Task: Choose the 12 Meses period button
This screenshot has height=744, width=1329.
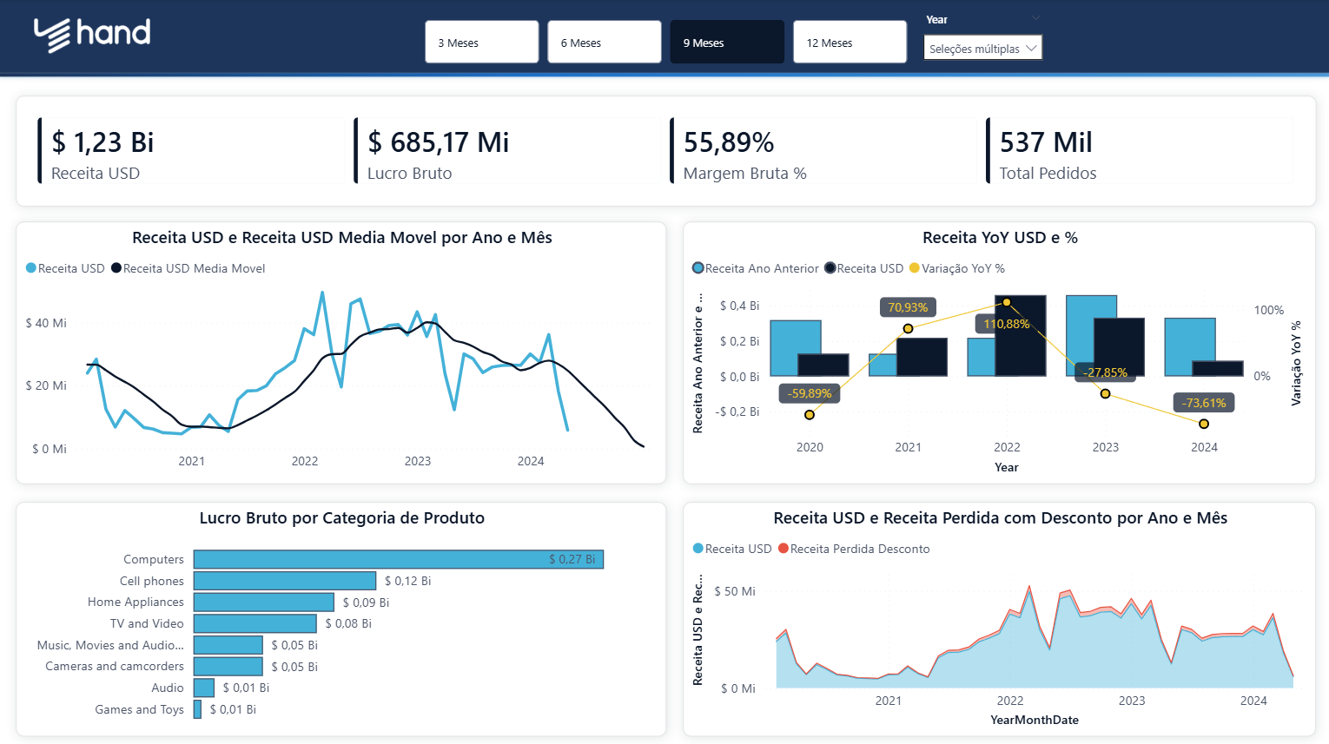Action: click(x=849, y=43)
